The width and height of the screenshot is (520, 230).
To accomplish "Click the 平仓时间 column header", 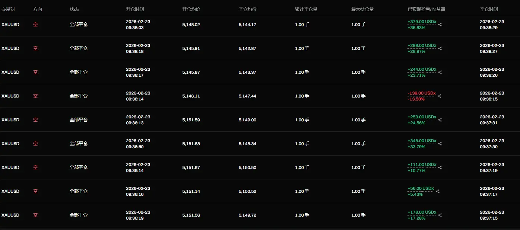I will [x=489, y=9].
